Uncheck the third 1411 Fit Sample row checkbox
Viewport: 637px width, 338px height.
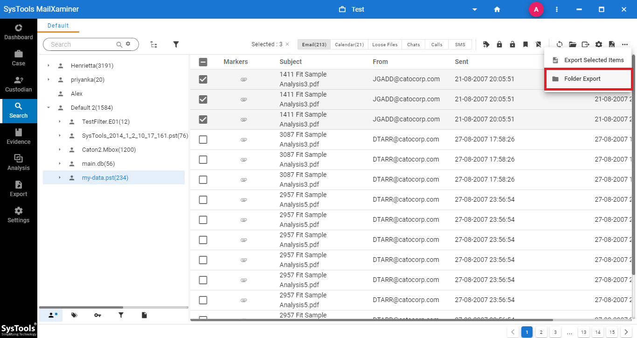(203, 120)
